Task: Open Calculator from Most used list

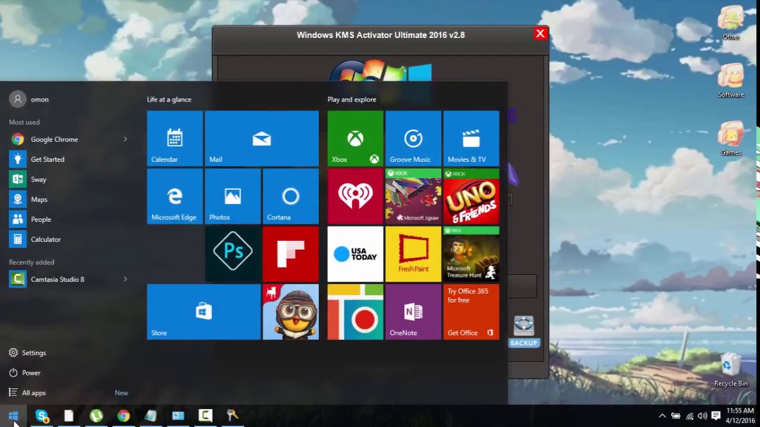Action: 68,239
